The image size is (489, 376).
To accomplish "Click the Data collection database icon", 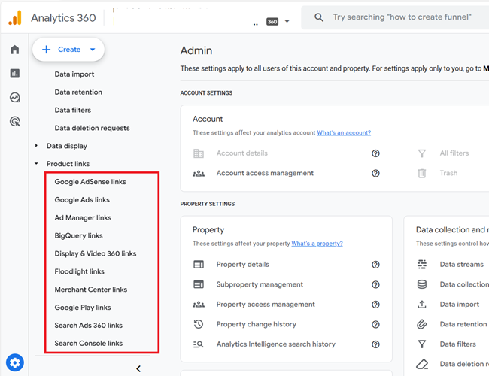I will (421, 285).
